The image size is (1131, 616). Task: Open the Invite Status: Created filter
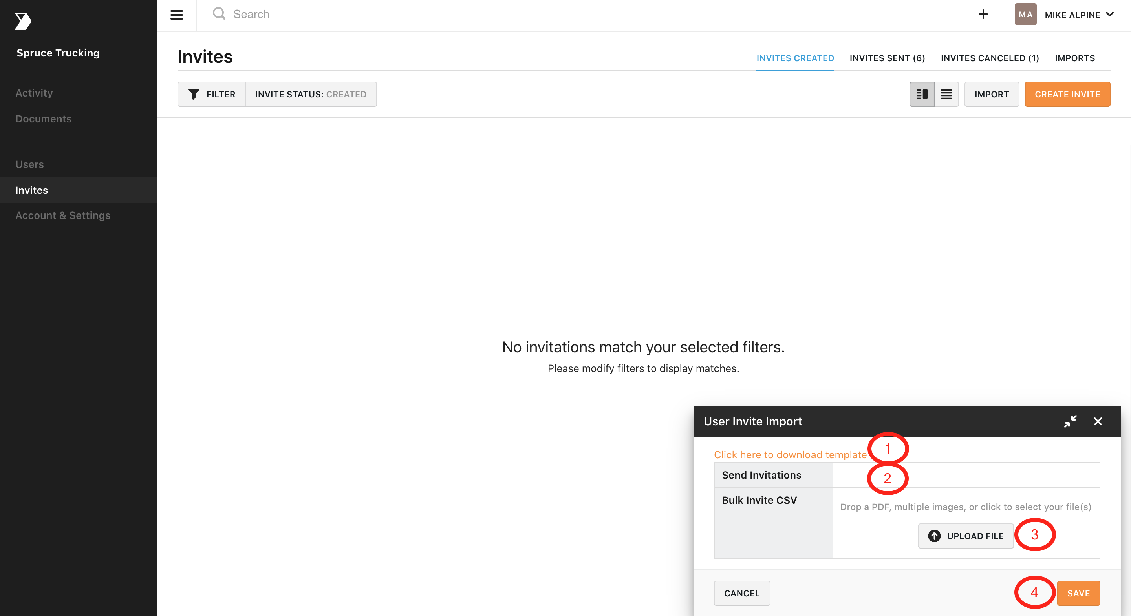pos(311,94)
